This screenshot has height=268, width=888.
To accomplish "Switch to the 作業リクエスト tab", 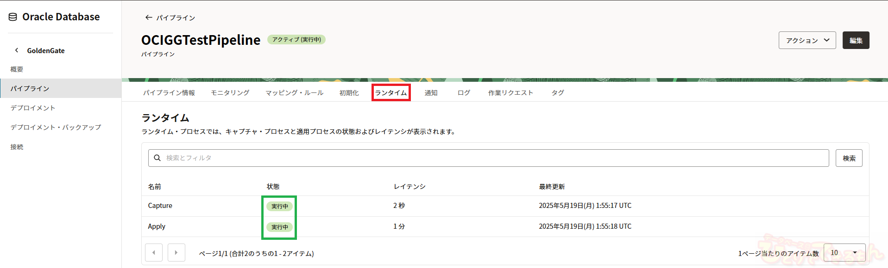I will pos(510,93).
